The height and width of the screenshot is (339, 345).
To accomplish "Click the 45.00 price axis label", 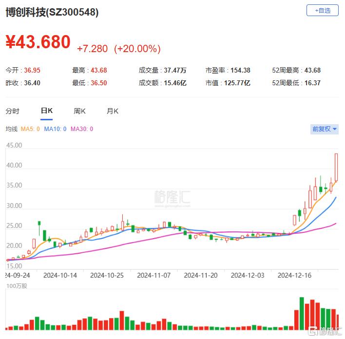I will click(x=14, y=146).
